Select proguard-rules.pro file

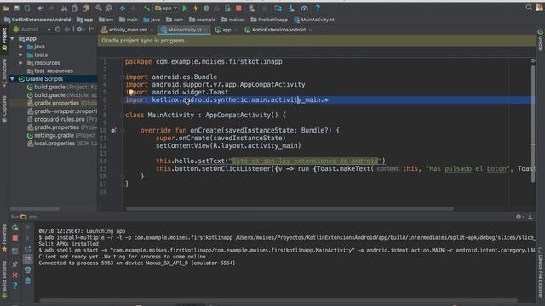click(62, 119)
